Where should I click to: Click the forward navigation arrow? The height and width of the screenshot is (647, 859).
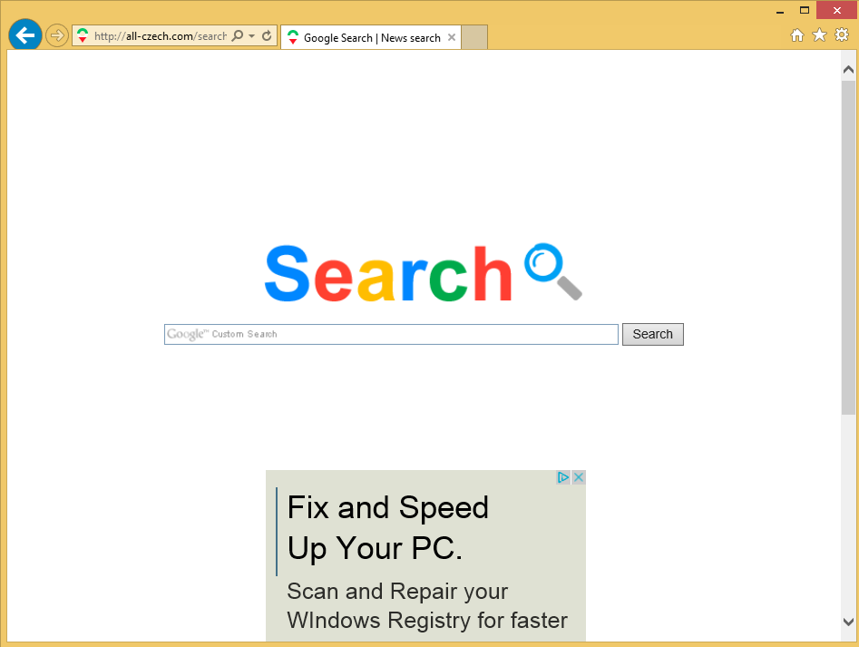coord(56,36)
